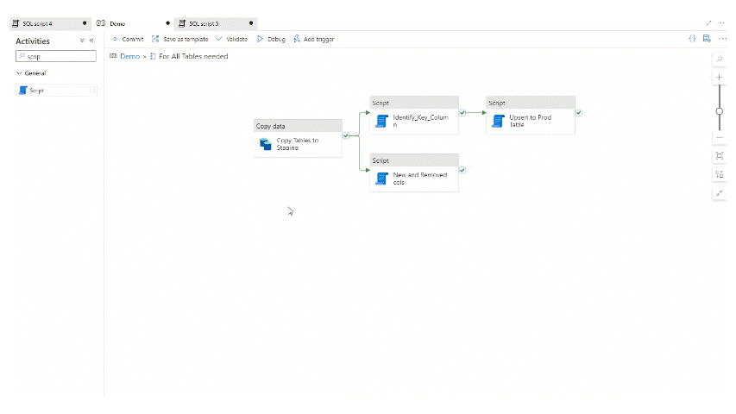Zoom out with the minus icon
Viewport: 736px width, 414px height.
point(720,138)
